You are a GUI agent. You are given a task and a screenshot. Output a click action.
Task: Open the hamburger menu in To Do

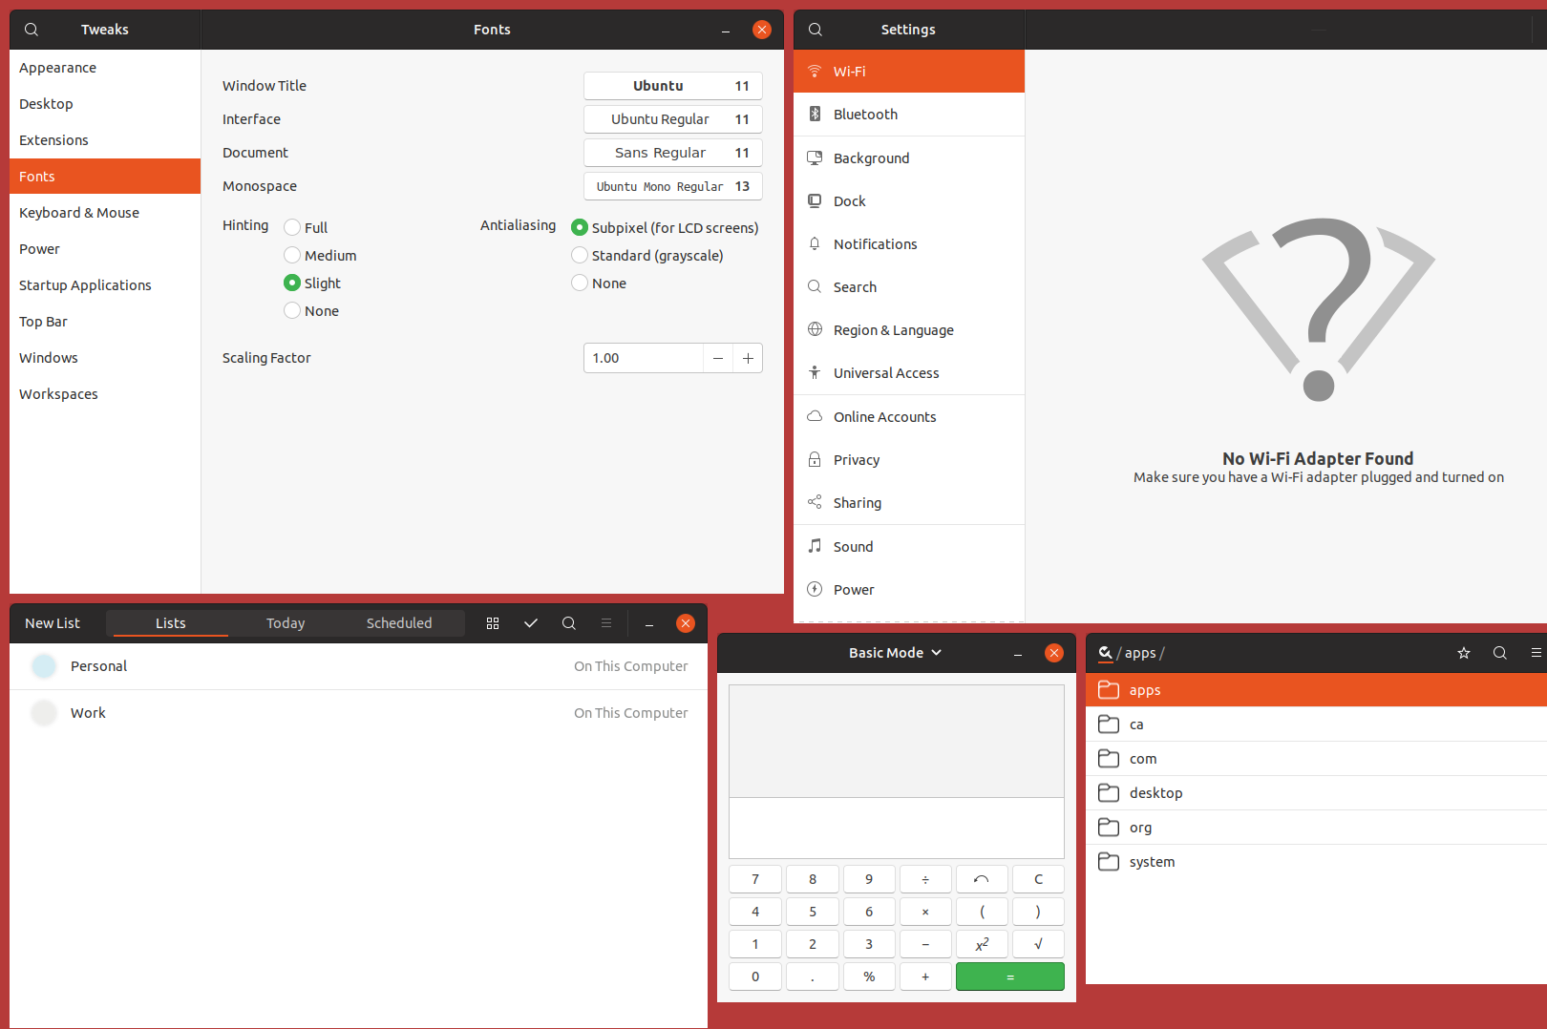click(x=605, y=623)
